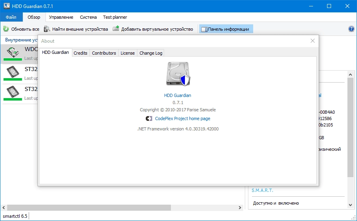357x221 pixels.
Task: Click Найти внешние устройства text
Action: pos(80,29)
